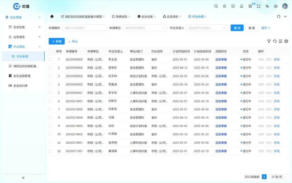Open the notifications bell
The height and width of the screenshot is (183, 292).
tap(241, 6)
